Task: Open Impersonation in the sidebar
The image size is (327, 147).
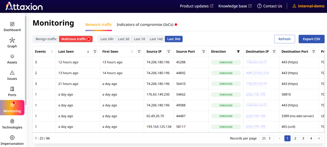Action: [x=12, y=140]
